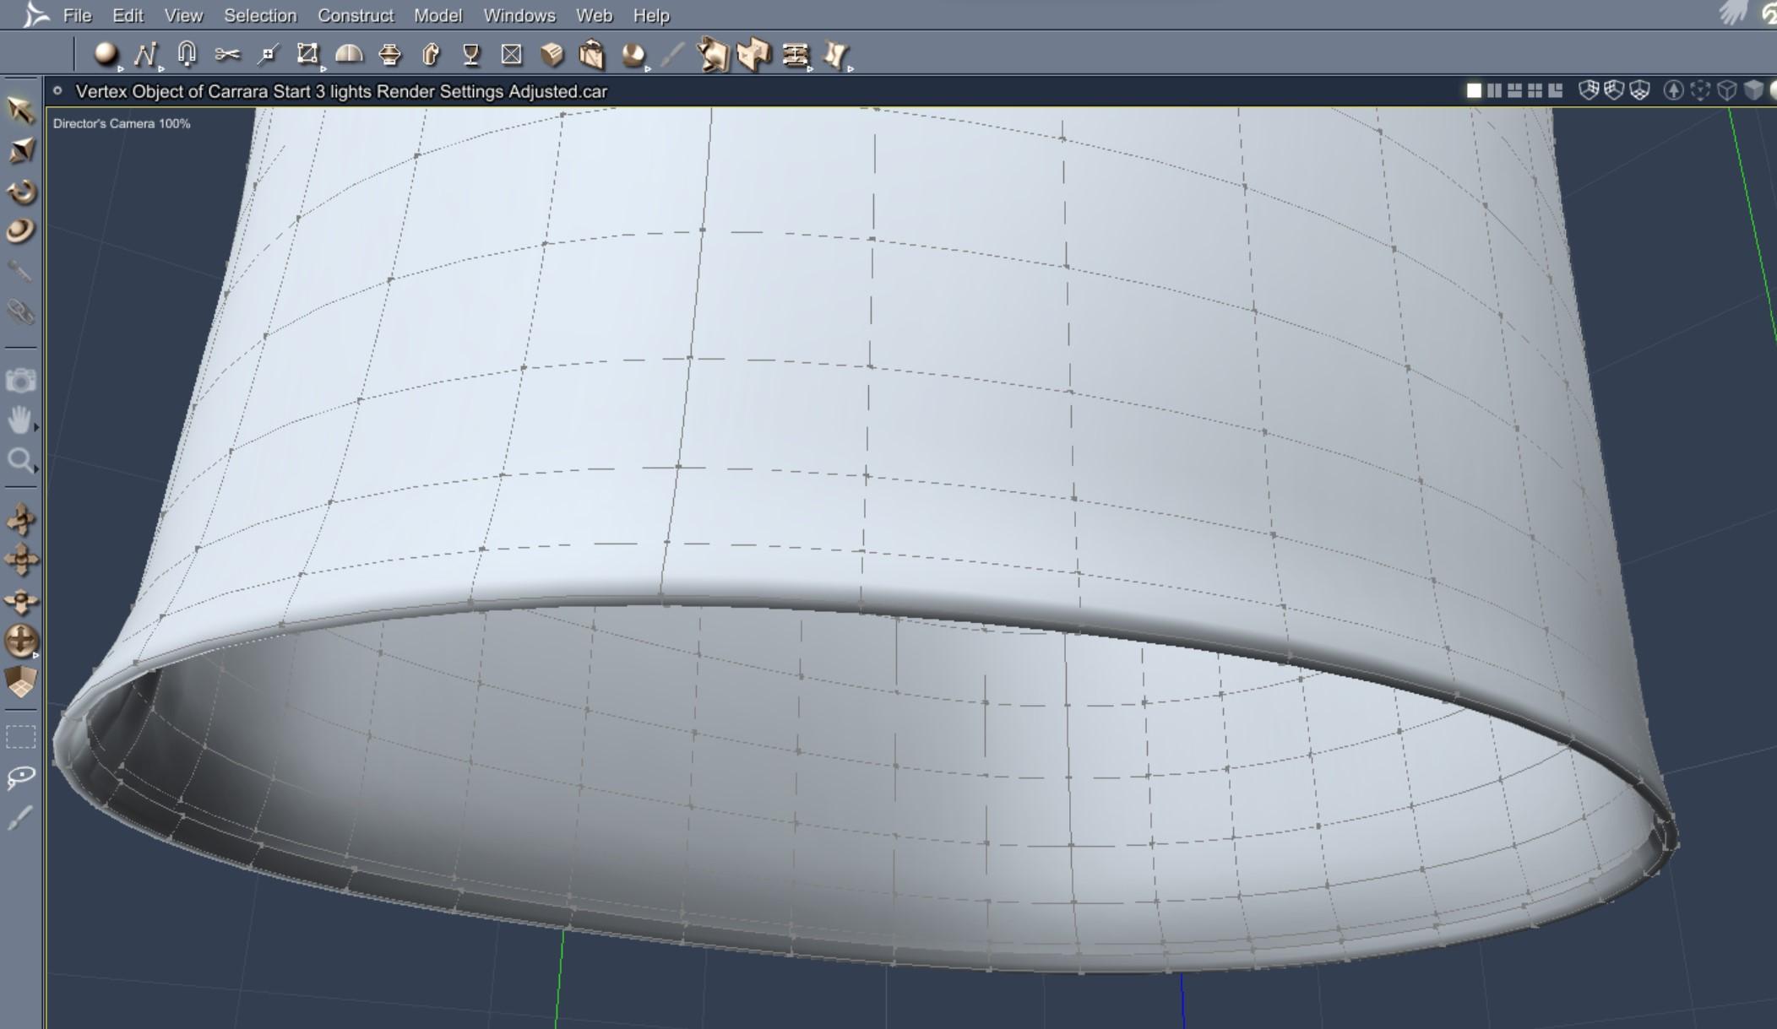Click the magnet tool icon
1777x1029 pixels.
pyautogui.click(x=187, y=54)
